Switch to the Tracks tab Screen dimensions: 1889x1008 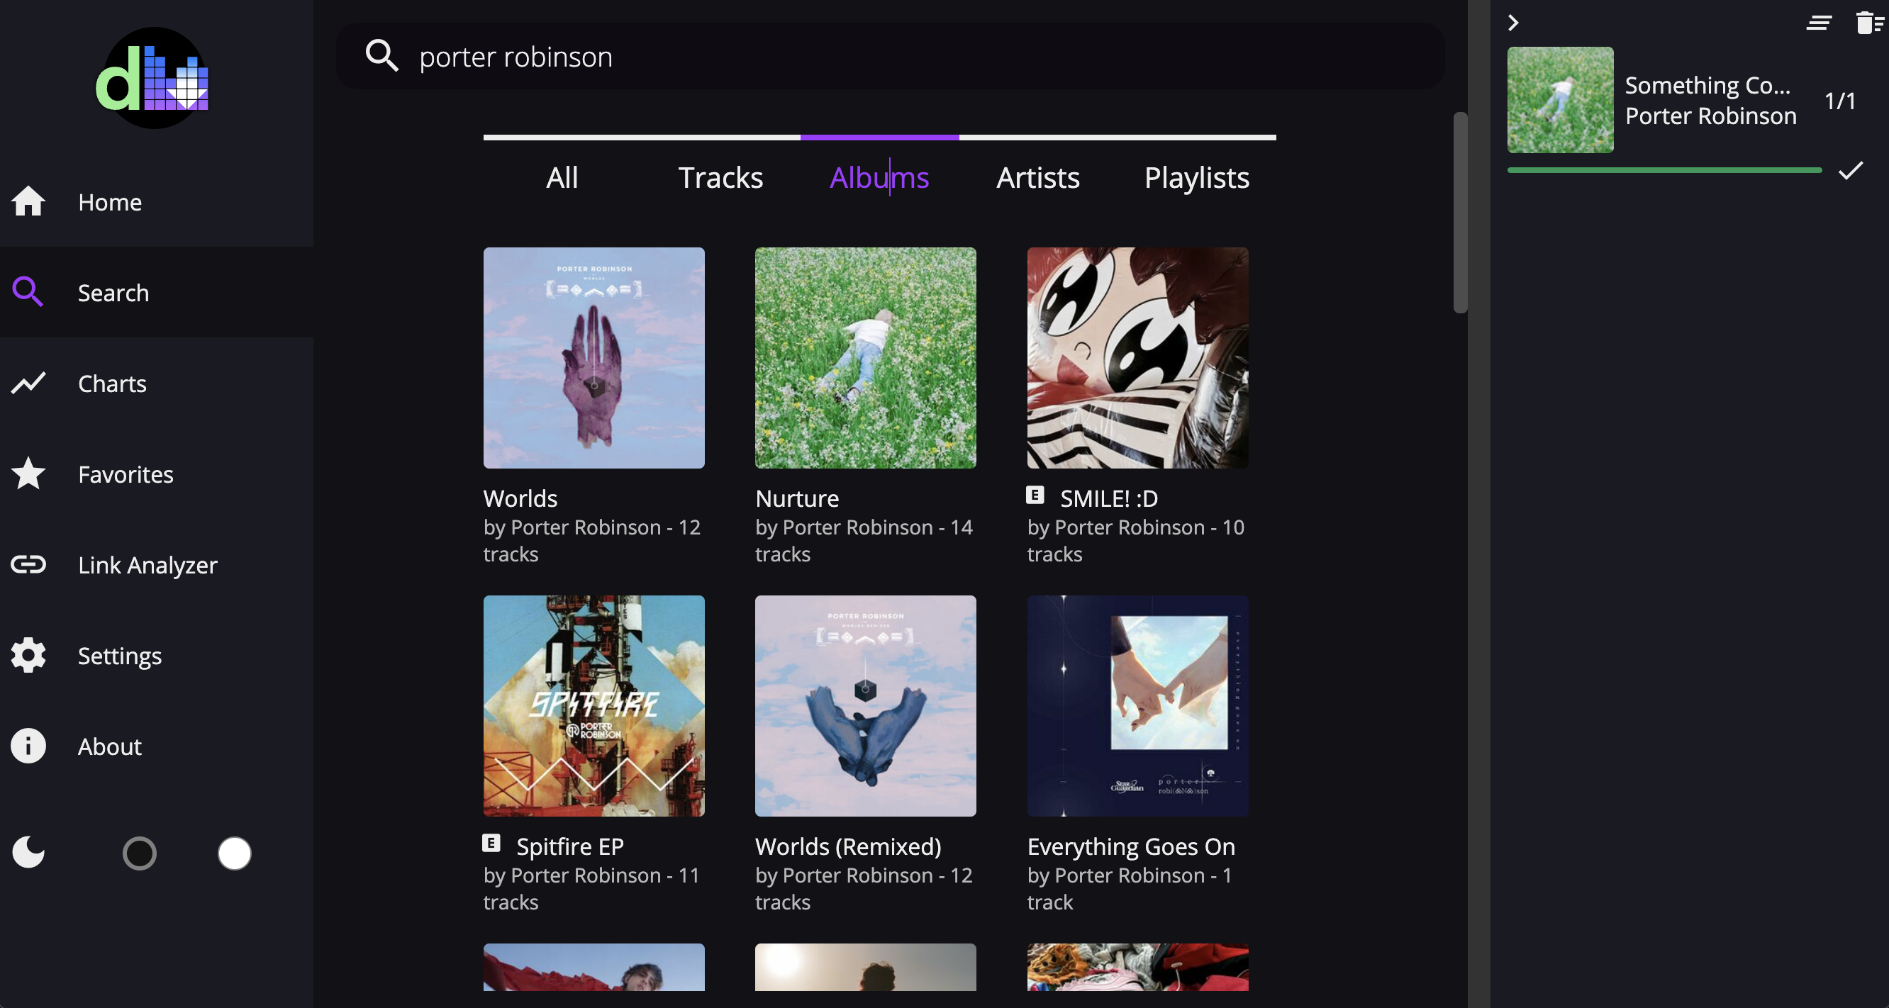click(720, 177)
